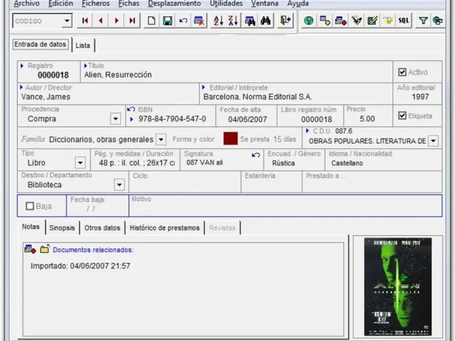Open the Ficheros menu

pos(96,3)
